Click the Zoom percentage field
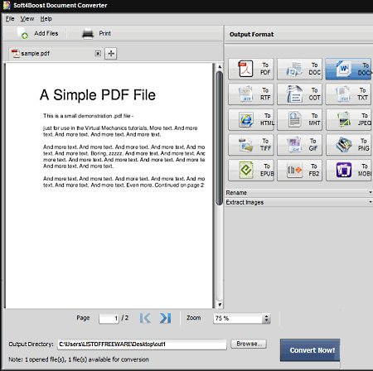 click(x=238, y=318)
